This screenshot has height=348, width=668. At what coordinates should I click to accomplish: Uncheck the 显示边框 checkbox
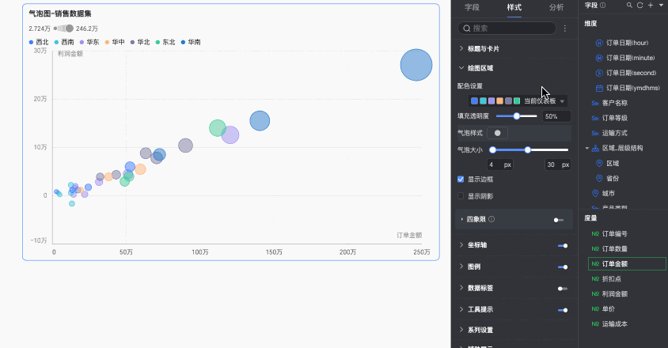[461, 180]
